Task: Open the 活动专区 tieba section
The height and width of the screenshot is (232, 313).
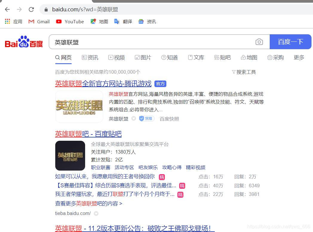Action: point(124,167)
